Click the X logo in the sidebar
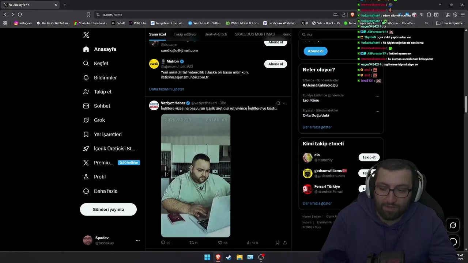Viewport: 468px width, 263px height. point(86,35)
